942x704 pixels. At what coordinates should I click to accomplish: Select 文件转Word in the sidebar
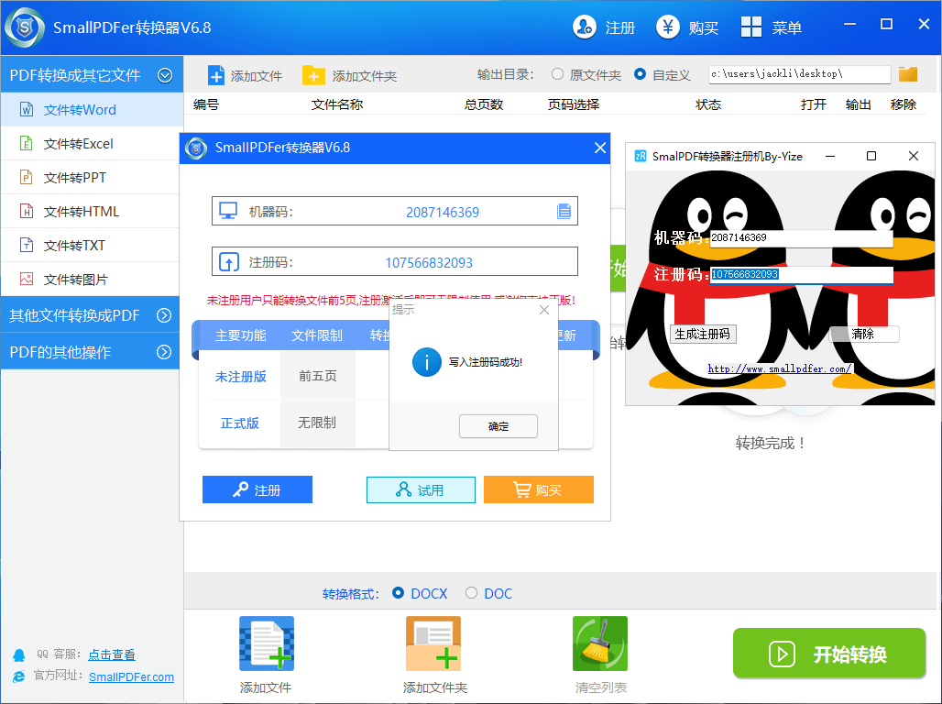92,109
